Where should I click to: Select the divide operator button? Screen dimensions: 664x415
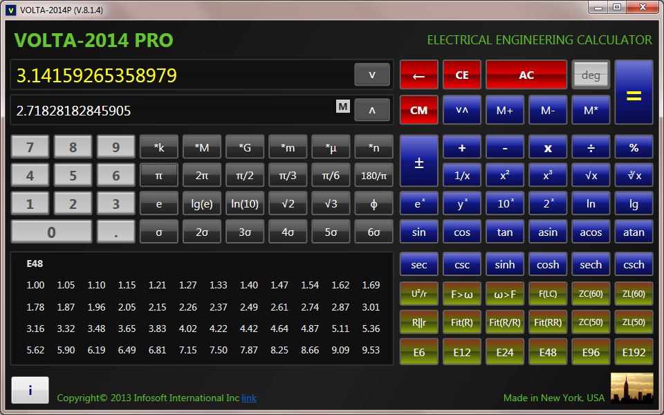tap(591, 147)
